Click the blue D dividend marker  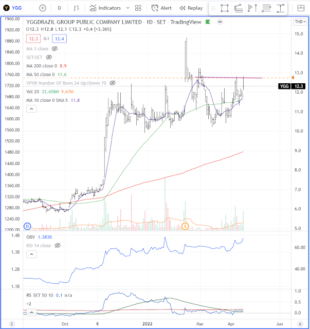[27, 226]
